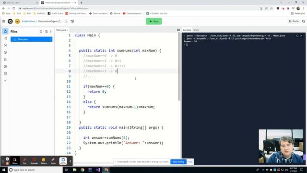Open the Remote bookmark
The image size is (307, 173).
pyautogui.click(x=115, y=13)
